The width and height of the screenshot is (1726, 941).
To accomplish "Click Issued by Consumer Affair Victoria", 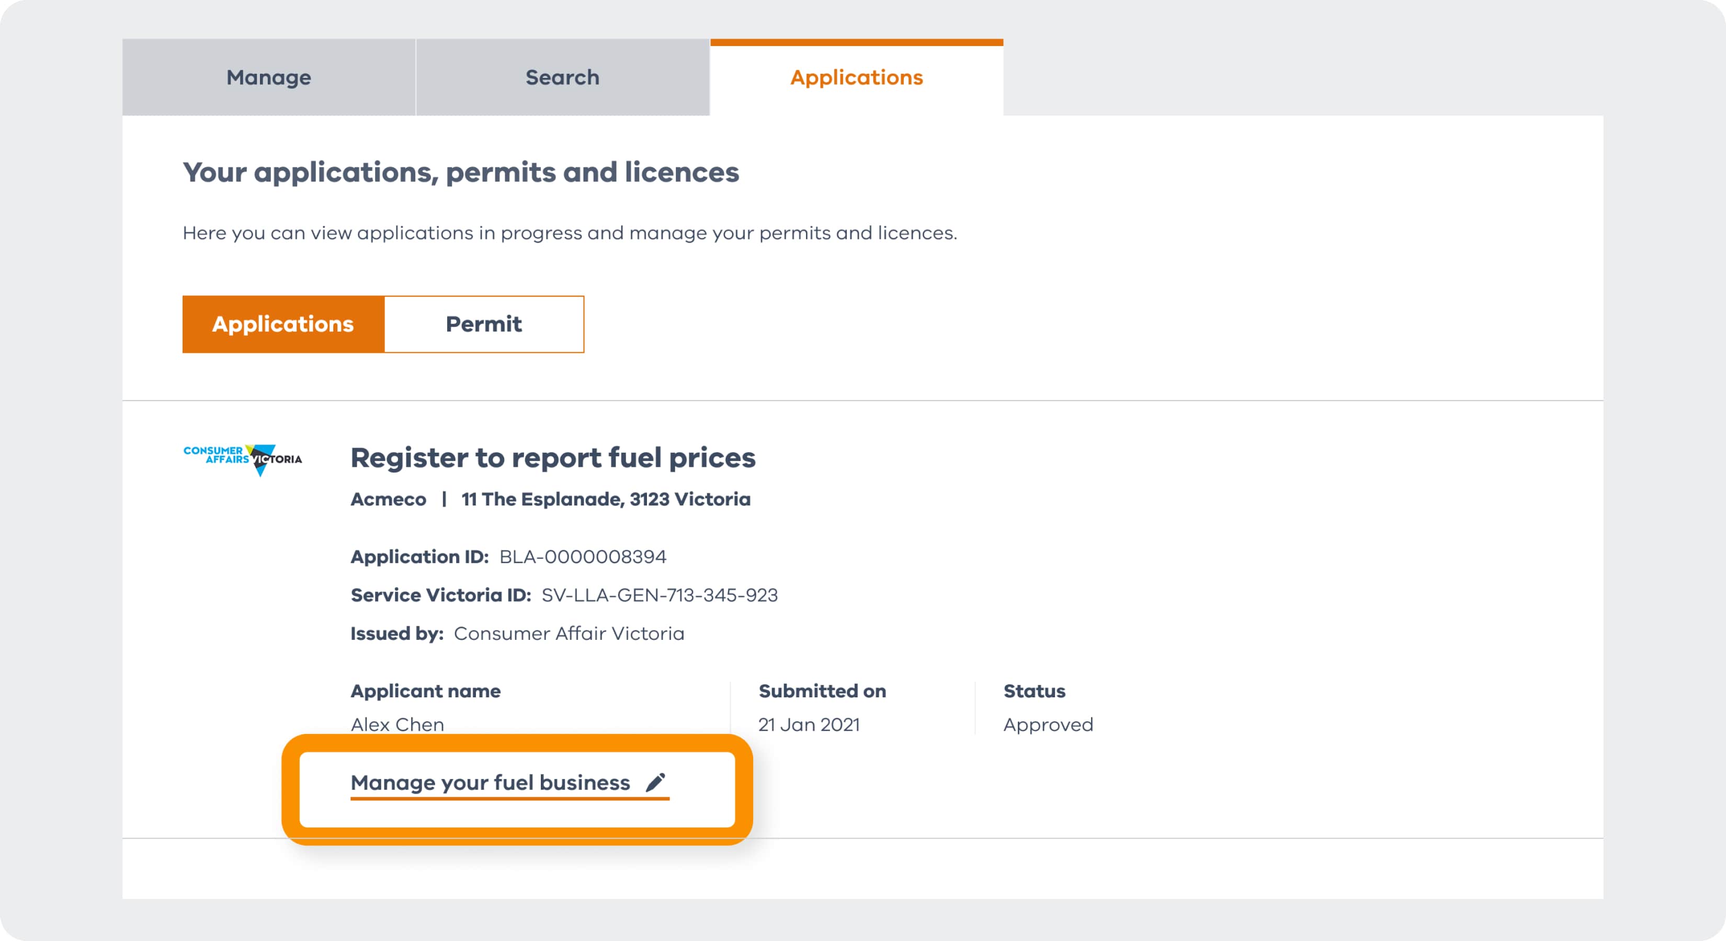I will 568,634.
